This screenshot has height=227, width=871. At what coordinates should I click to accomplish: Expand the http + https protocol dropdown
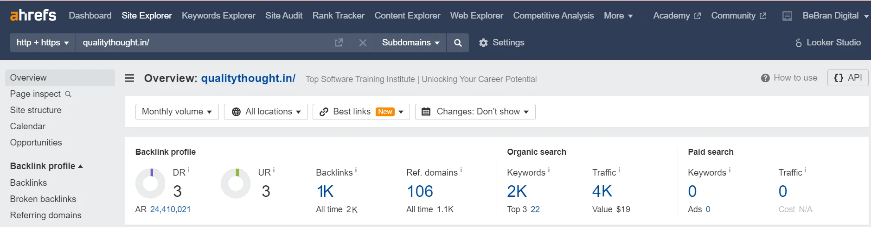click(x=43, y=43)
